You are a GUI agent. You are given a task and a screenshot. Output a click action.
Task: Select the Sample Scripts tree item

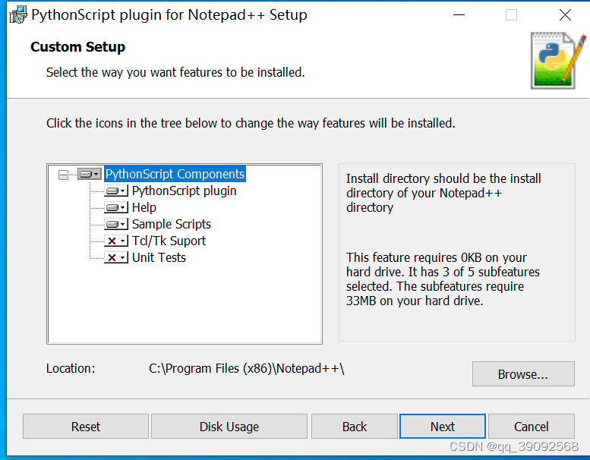[171, 224]
